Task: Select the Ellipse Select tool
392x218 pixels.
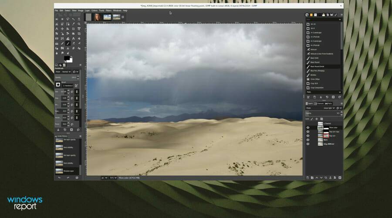Action: click(62, 19)
